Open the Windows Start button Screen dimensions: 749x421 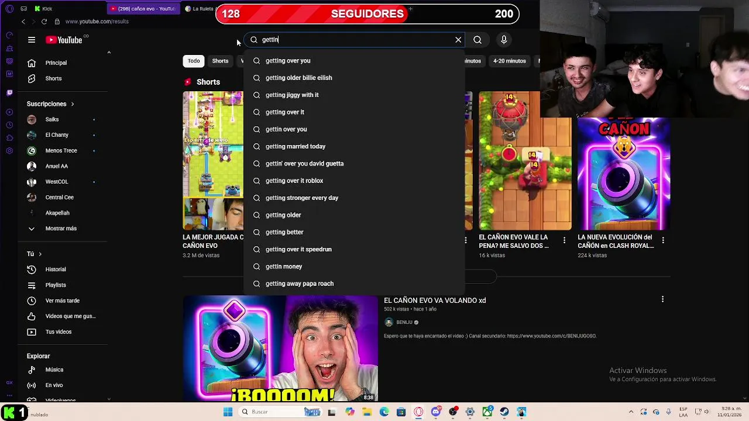coord(228,412)
